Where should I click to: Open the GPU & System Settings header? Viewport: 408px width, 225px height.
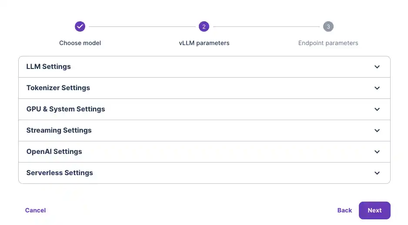tap(66, 109)
